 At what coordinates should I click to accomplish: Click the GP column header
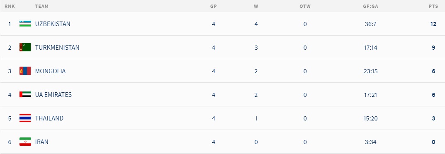[214, 6]
